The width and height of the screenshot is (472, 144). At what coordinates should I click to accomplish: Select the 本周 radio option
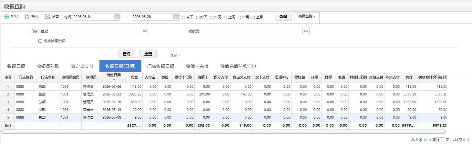coord(211,17)
